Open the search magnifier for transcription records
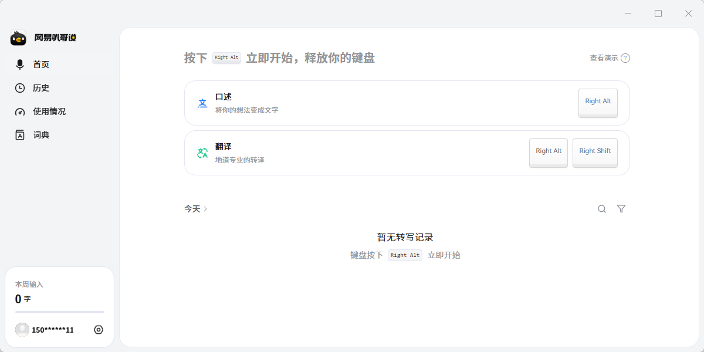The image size is (704, 352). [602, 209]
